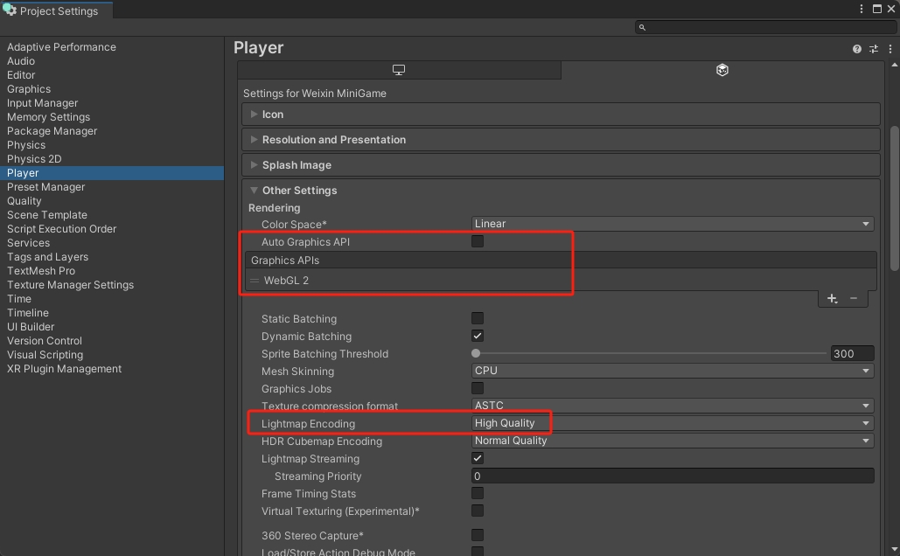Open the Lightmap Encoding dropdown
Viewport: 900px width, 556px height.
click(x=672, y=423)
